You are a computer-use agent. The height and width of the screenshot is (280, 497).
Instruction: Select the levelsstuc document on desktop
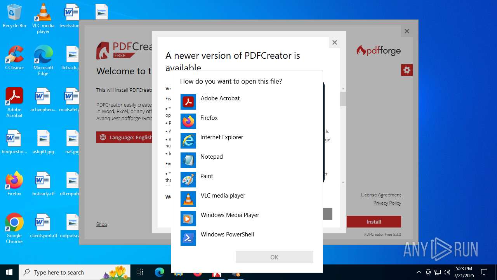pyautogui.click(x=70, y=16)
